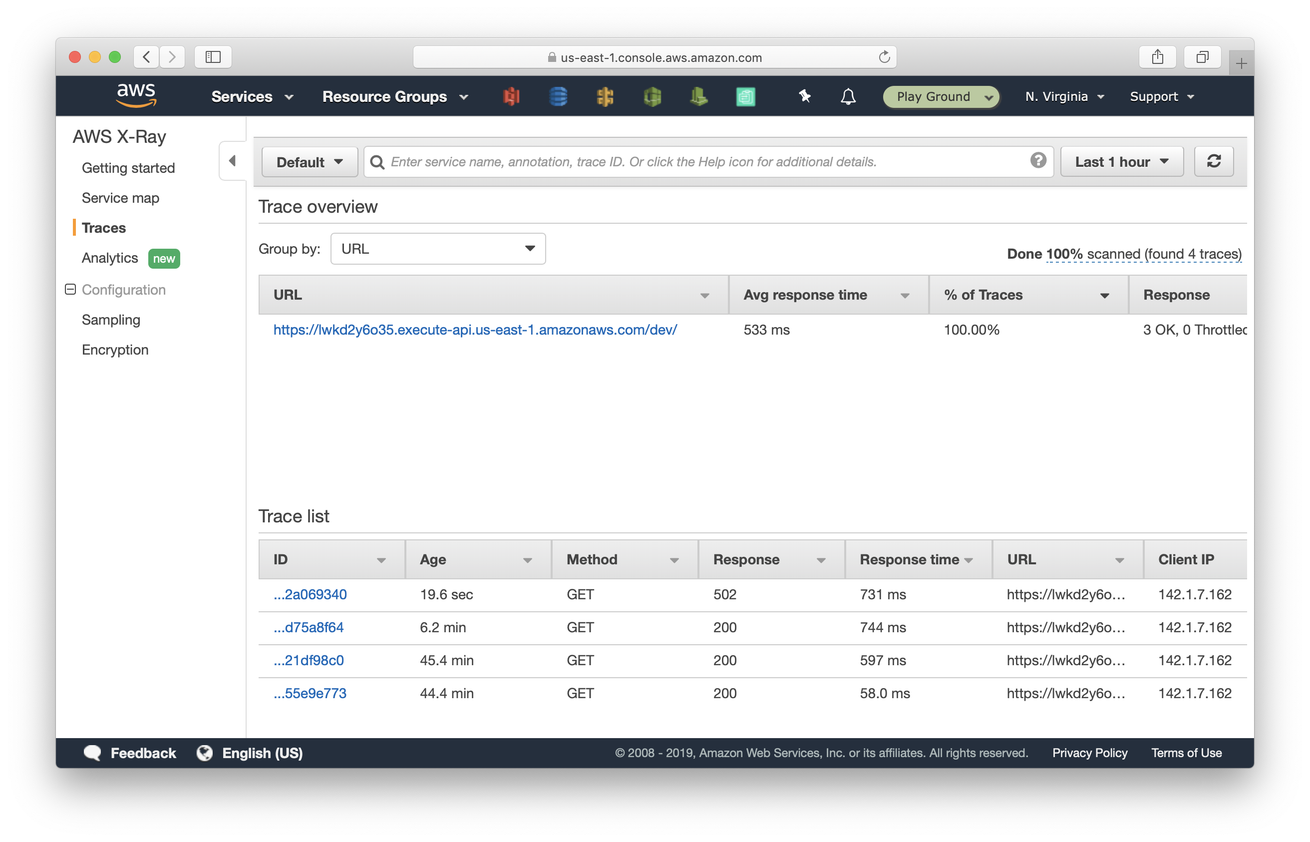Screen dimensions: 1310x842
Task: Click the API Gateway URL link
Action: [x=474, y=329]
